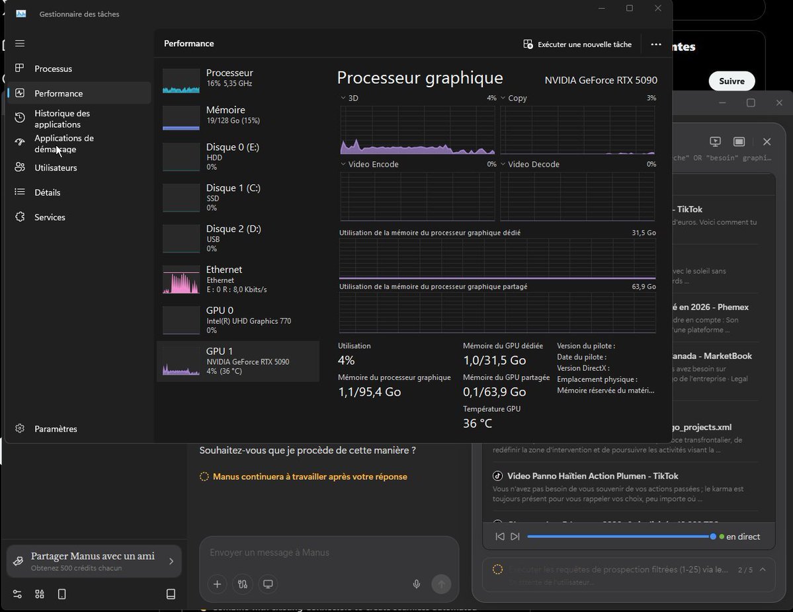The height and width of the screenshot is (612, 793).
Task: Jump to next step in Manus playback
Action: pyautogui.click(x=515, y=537)
